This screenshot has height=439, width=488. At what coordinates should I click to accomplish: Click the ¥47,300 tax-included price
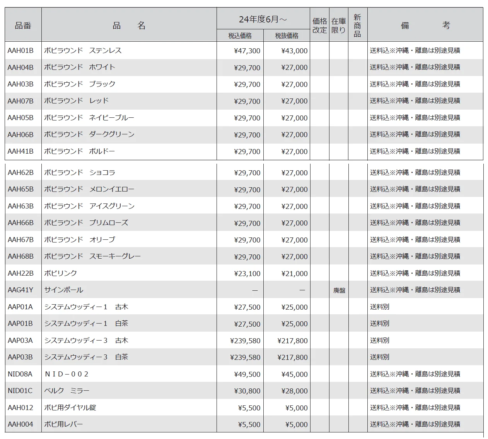tap(247, 51)
